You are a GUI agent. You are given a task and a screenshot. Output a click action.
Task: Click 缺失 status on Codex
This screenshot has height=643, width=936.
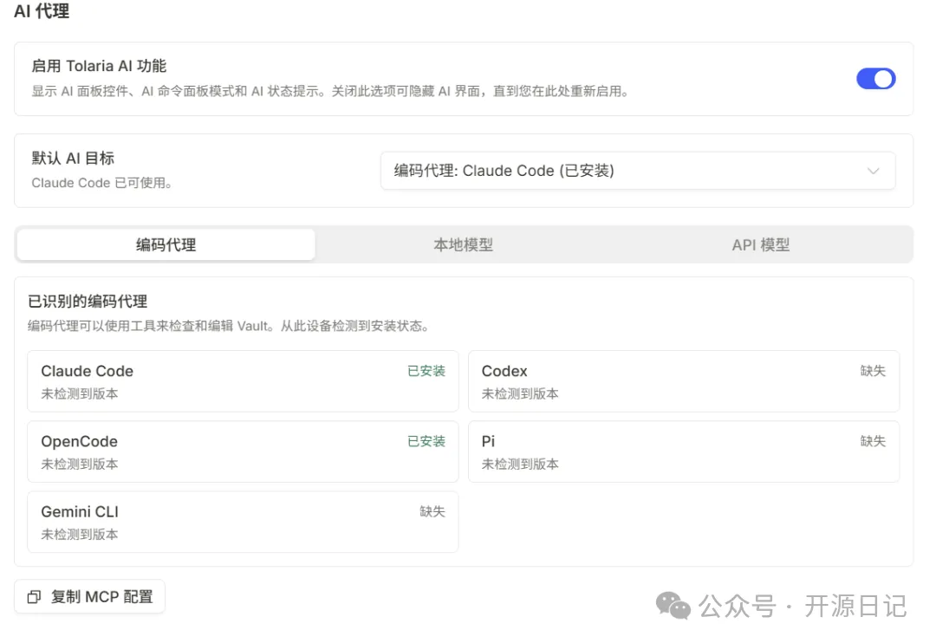(x=873, y=371)
